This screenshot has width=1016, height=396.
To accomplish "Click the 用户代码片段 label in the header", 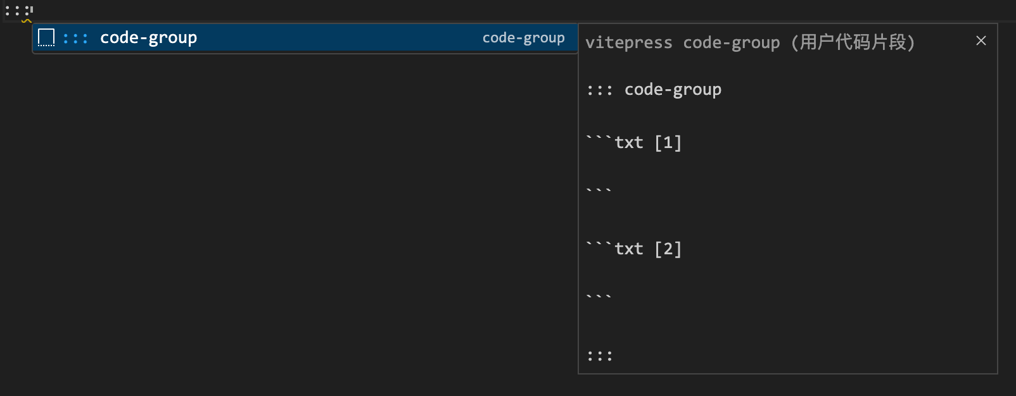I will [x=853, y=42].
